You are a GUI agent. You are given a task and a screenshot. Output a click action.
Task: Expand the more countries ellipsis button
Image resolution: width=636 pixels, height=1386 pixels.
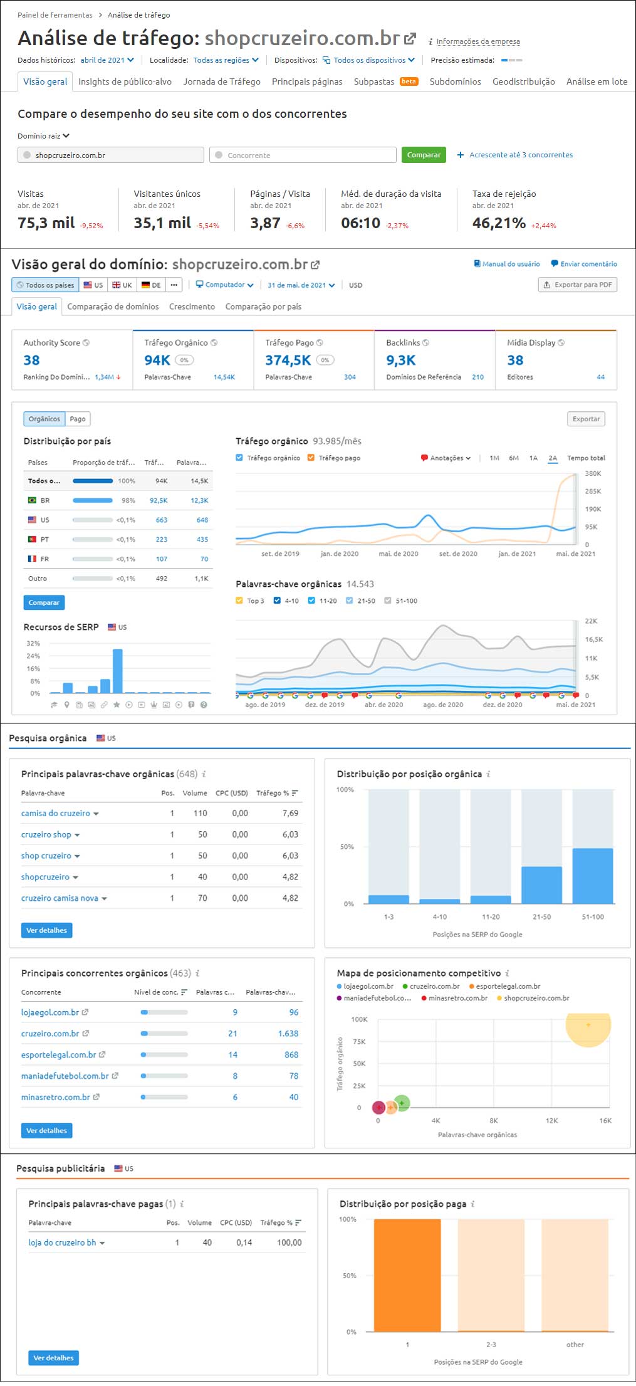(x=174, y=285)
